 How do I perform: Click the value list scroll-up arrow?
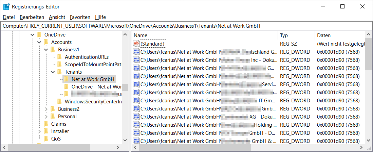click(x=368, y=34)
